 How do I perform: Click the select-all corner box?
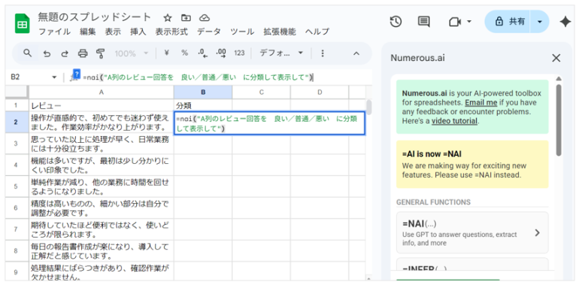17,92
